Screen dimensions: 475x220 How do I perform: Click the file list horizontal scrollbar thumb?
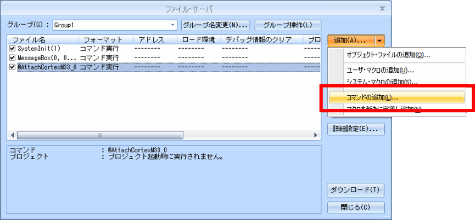tap(99, 135)
